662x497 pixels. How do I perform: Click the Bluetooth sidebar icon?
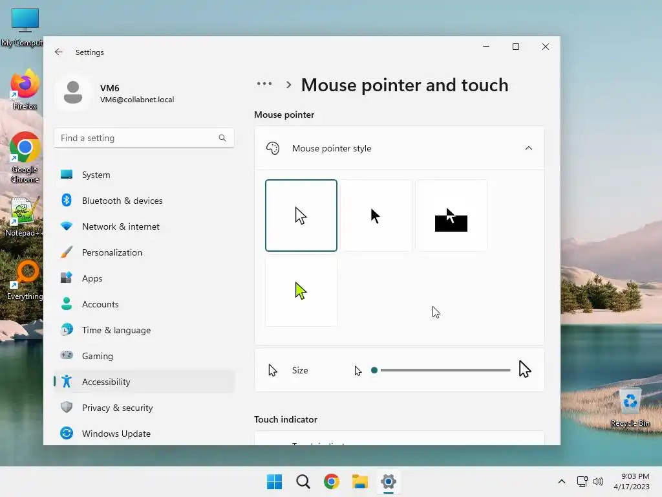pos(67,200)
